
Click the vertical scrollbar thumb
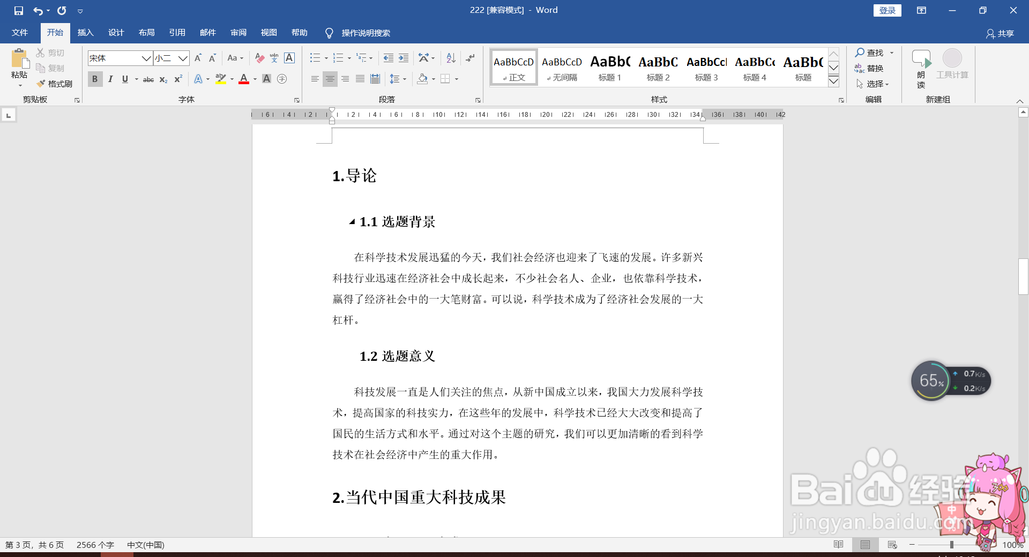click(x=1023, y=277)
